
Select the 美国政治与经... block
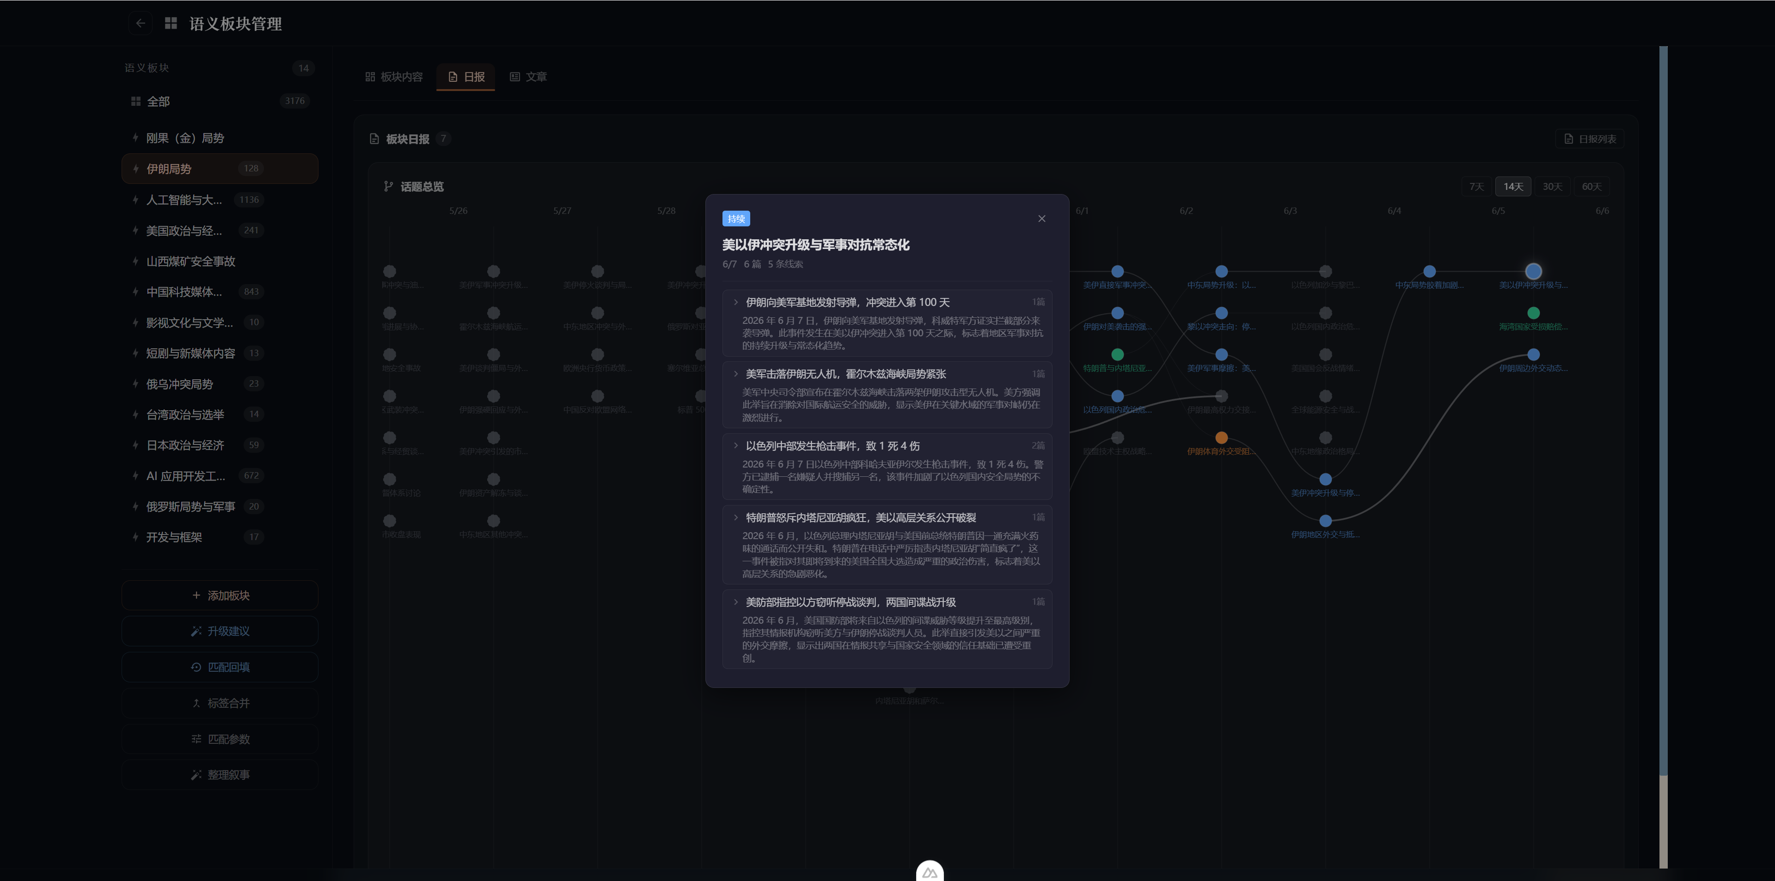[220, 230]
